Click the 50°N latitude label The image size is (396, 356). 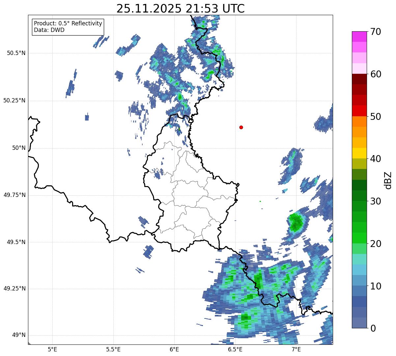coord(19,148)
